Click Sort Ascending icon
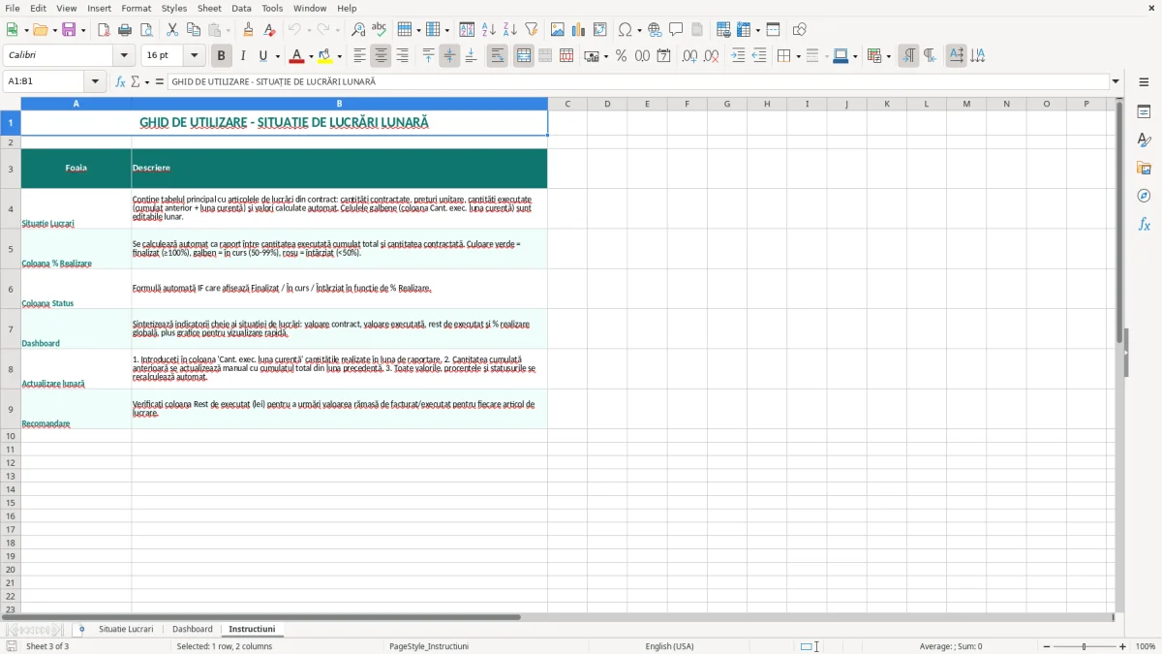Image resolution: width=1162 pixels, height=654 pixels. tap(489, 30)
